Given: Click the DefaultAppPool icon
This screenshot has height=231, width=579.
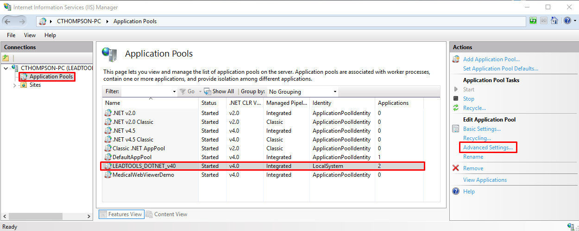Looking at the screenshot, I should [x=108, y=157].
